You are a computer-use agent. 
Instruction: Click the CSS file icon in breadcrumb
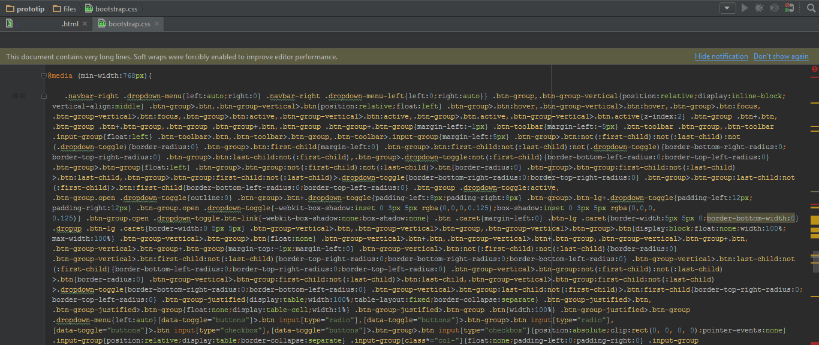(89, 8)
